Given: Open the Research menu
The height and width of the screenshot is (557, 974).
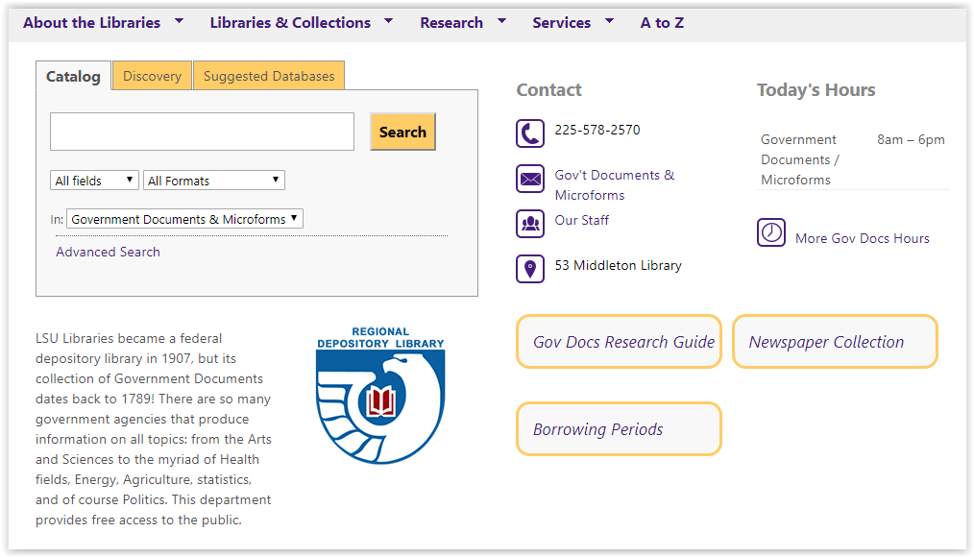Looking at the screenshot, I should (x=451, y=23).
